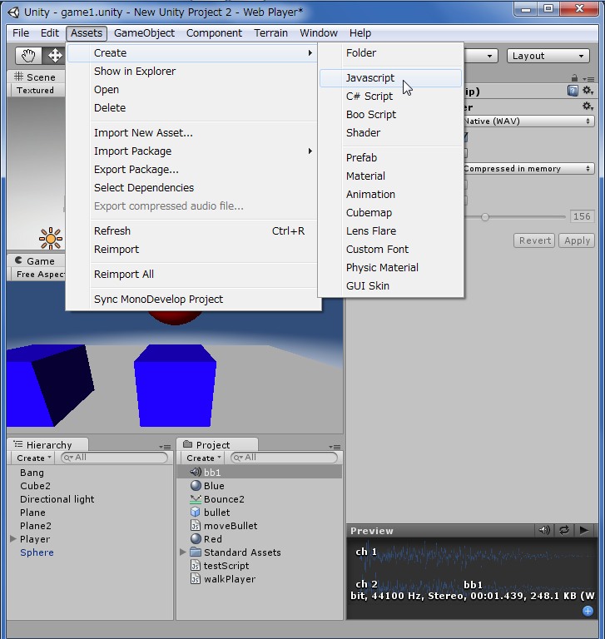Screen dimensions: 605x639
Task: Toggle the checkbox above Compressed in memory
Action: [x=465, y=153]
